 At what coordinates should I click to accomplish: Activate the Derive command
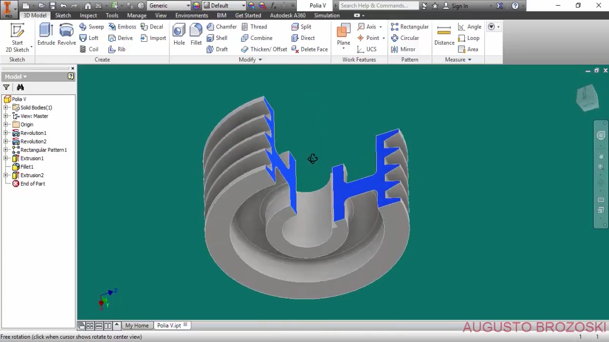[121, 38]
